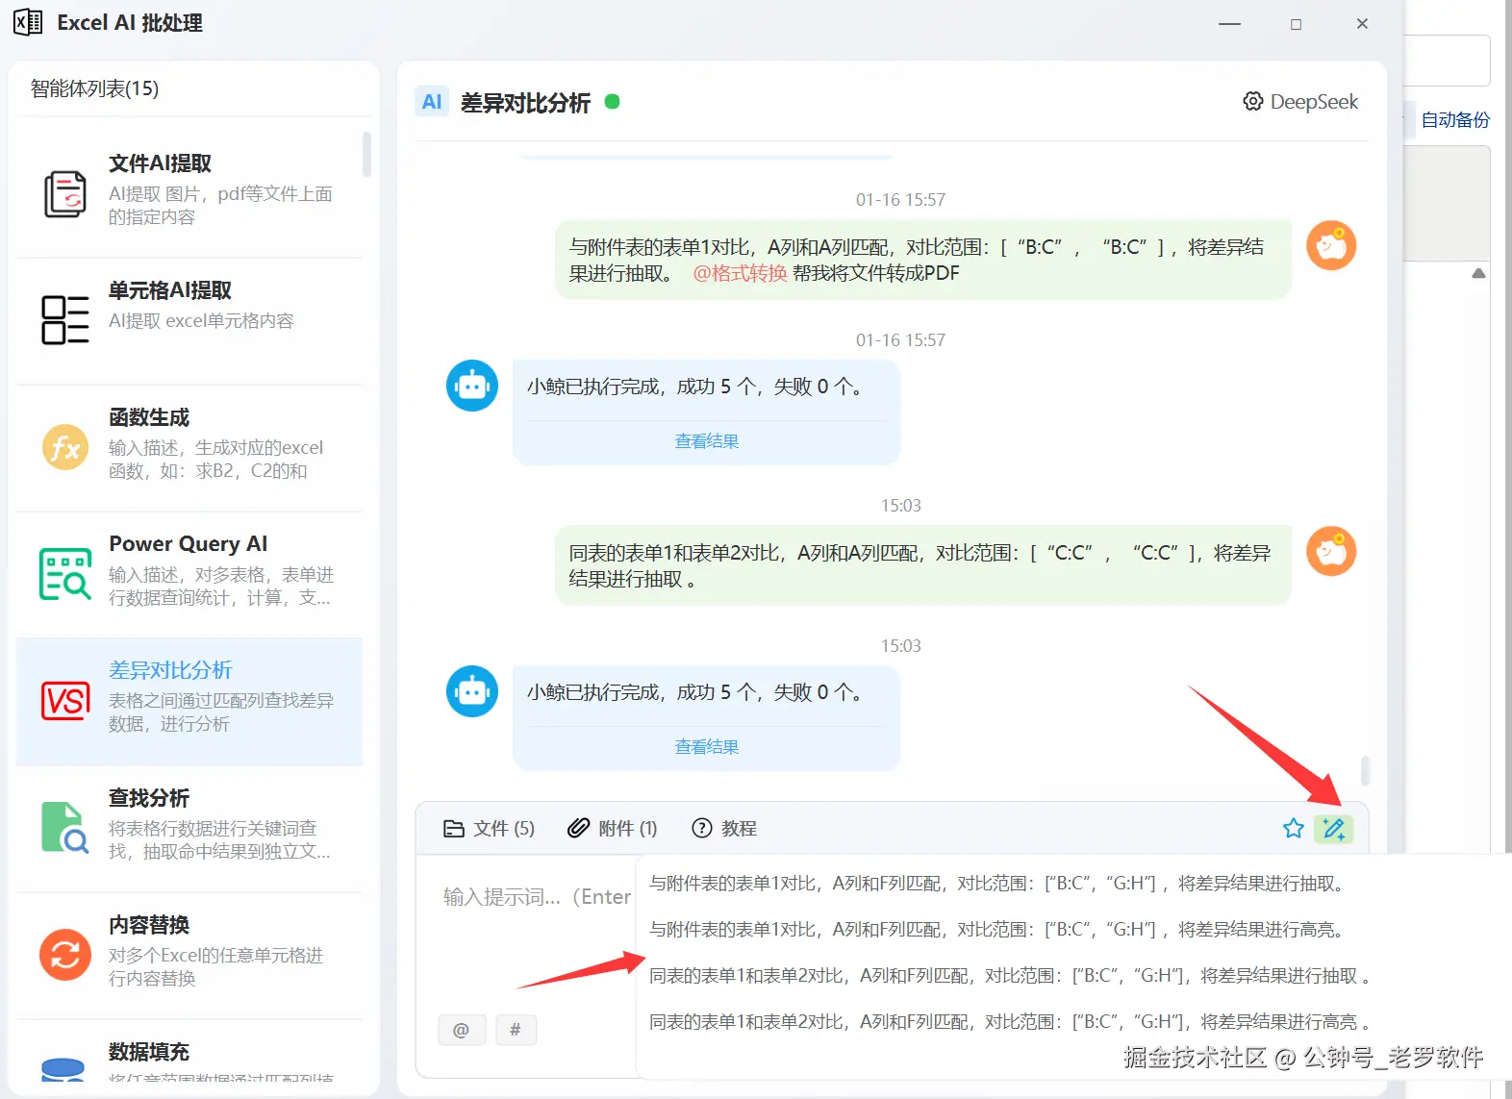Image resolution: width=1512 pixels, height=1099 pixels.
Task: Select 单元格AI提取 in the agent list
Action: tap(189, 320)
